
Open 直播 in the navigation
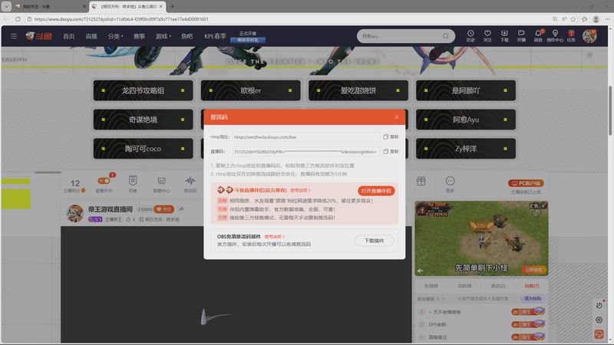click(x=91, y=36)
